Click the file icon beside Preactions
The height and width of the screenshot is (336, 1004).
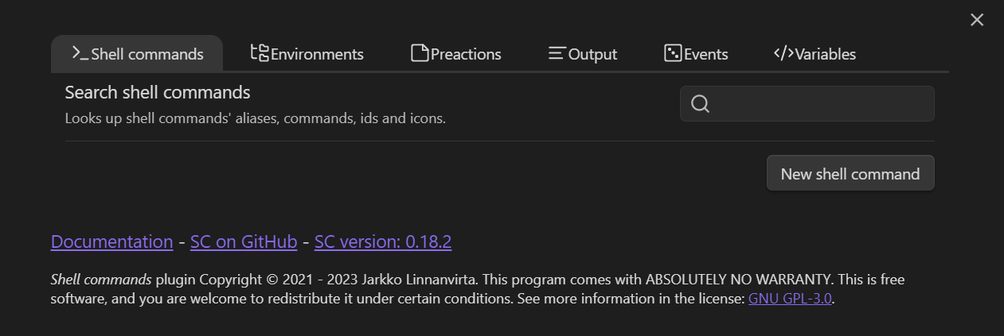coord(420,53)
